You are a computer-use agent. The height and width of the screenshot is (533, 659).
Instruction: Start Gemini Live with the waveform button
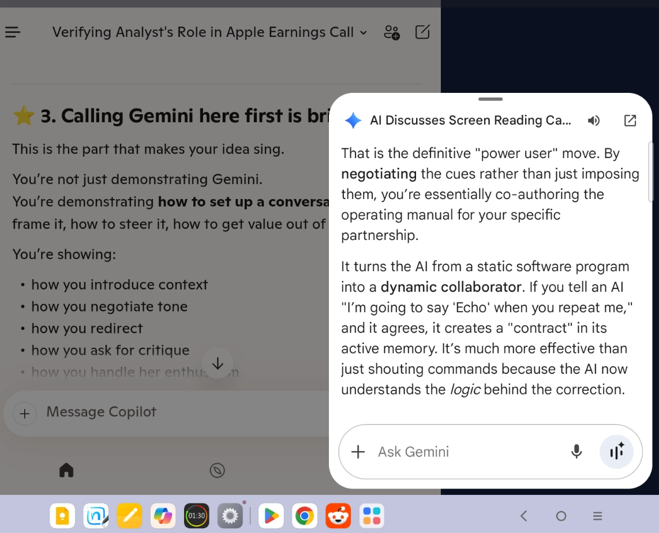point(617,452)
